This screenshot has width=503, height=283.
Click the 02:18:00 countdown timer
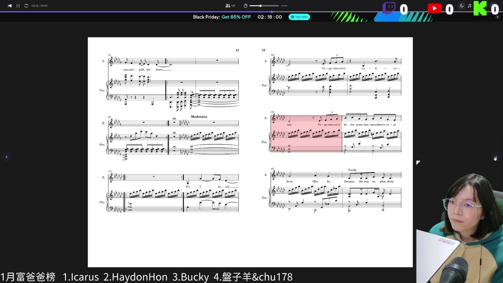coord(270,17)
